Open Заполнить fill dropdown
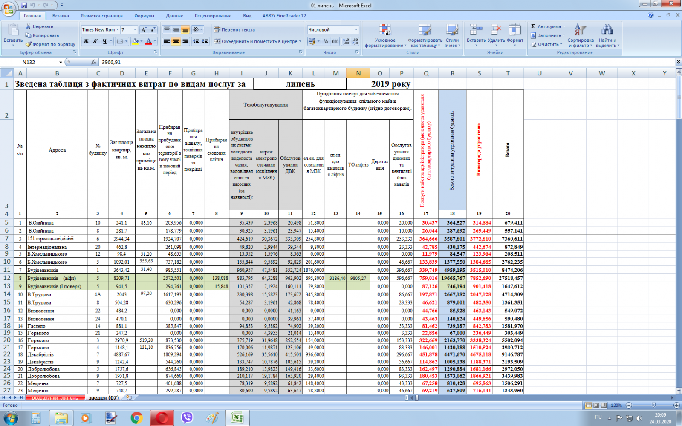682x426 pixels. 547,35
